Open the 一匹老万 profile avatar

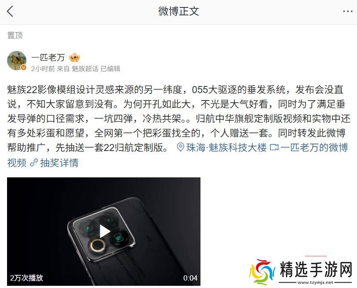coord(17,61)
